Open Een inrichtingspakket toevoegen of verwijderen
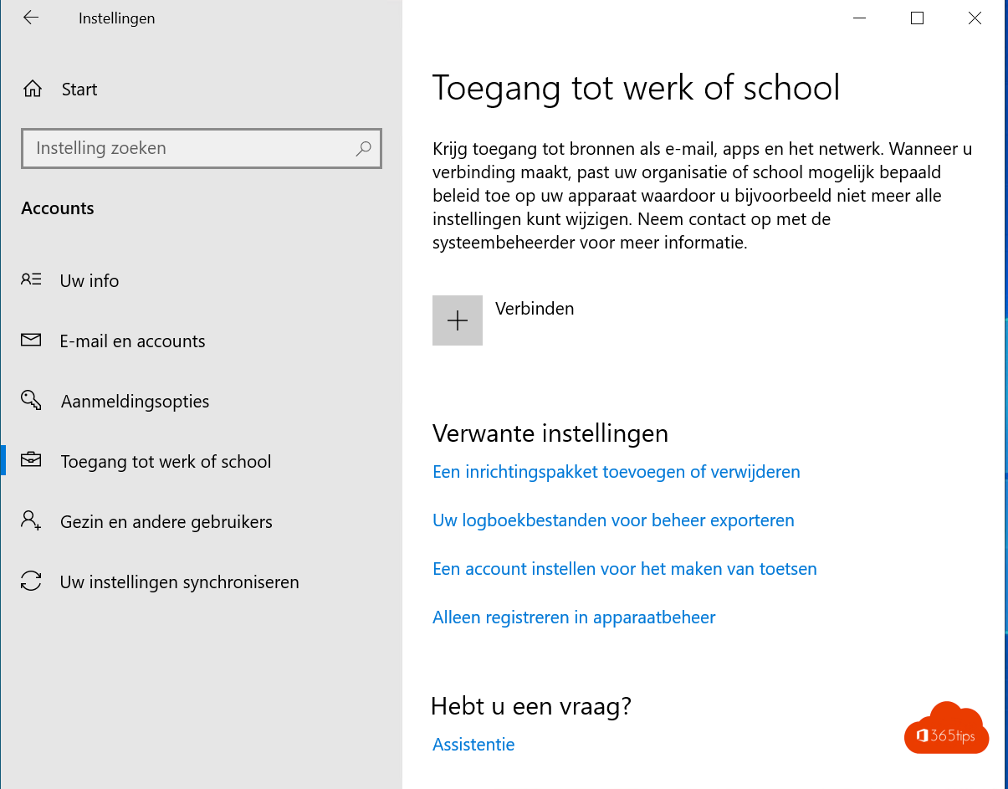Viewport: 1008px width, 789px height. [617, 472]
